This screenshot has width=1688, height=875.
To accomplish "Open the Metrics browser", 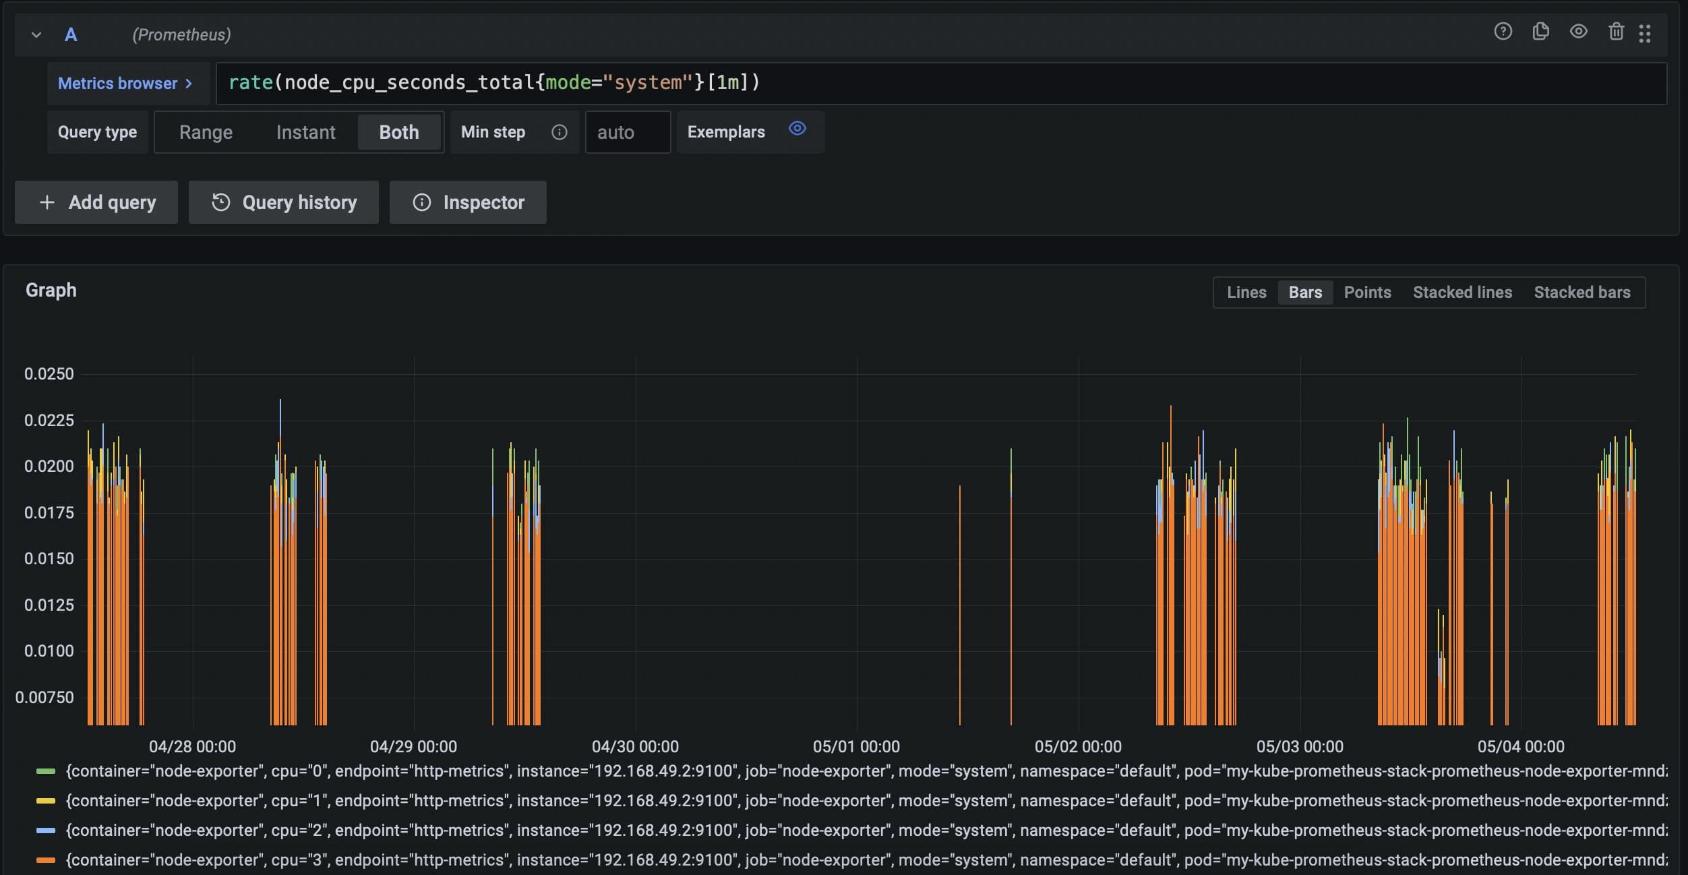I will (x=127, y=83).
